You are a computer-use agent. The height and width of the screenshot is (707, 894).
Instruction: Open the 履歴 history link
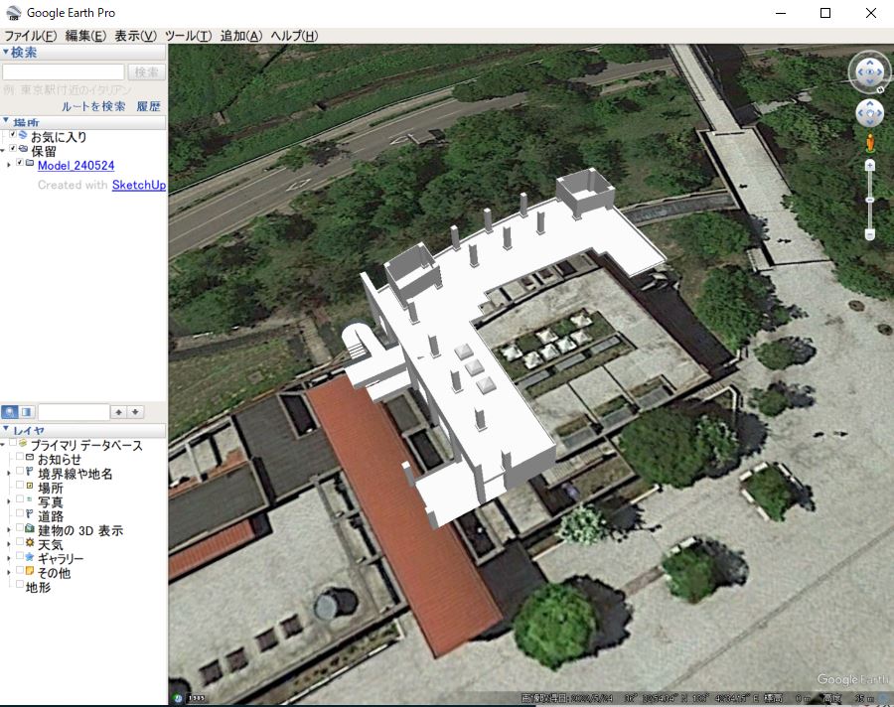(x=148, y=106)
